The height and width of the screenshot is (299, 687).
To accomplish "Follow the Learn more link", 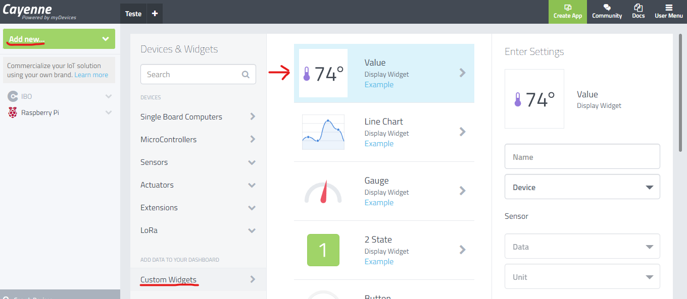I will click(x=91, y=75).
